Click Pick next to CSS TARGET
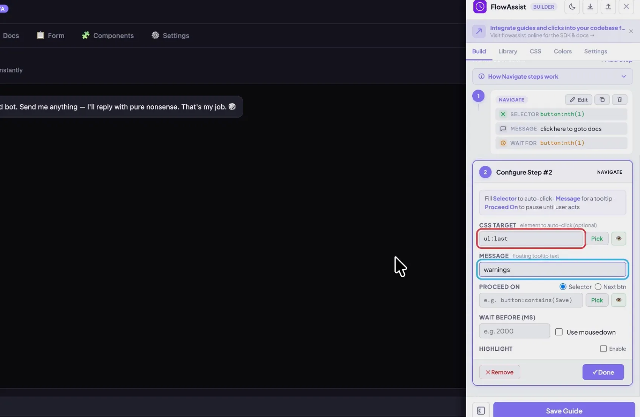The width and height of the screenshot is (640, 417). tap(597, 239)
